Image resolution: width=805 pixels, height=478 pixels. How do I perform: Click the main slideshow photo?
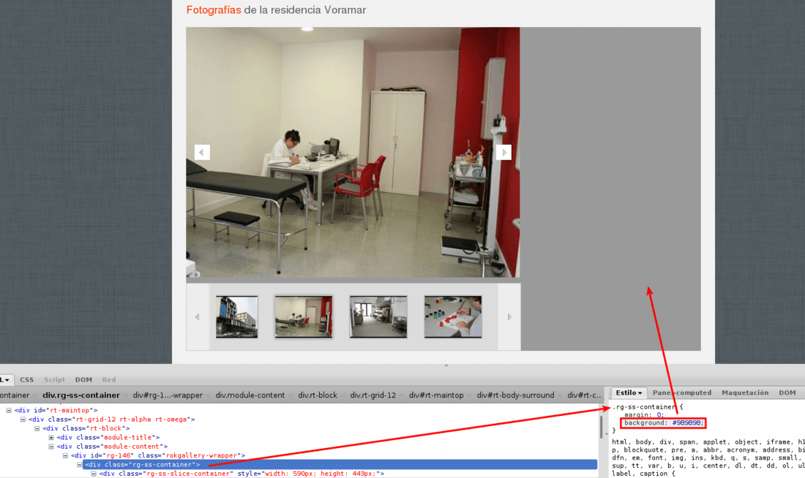click(x=353, y=152)
